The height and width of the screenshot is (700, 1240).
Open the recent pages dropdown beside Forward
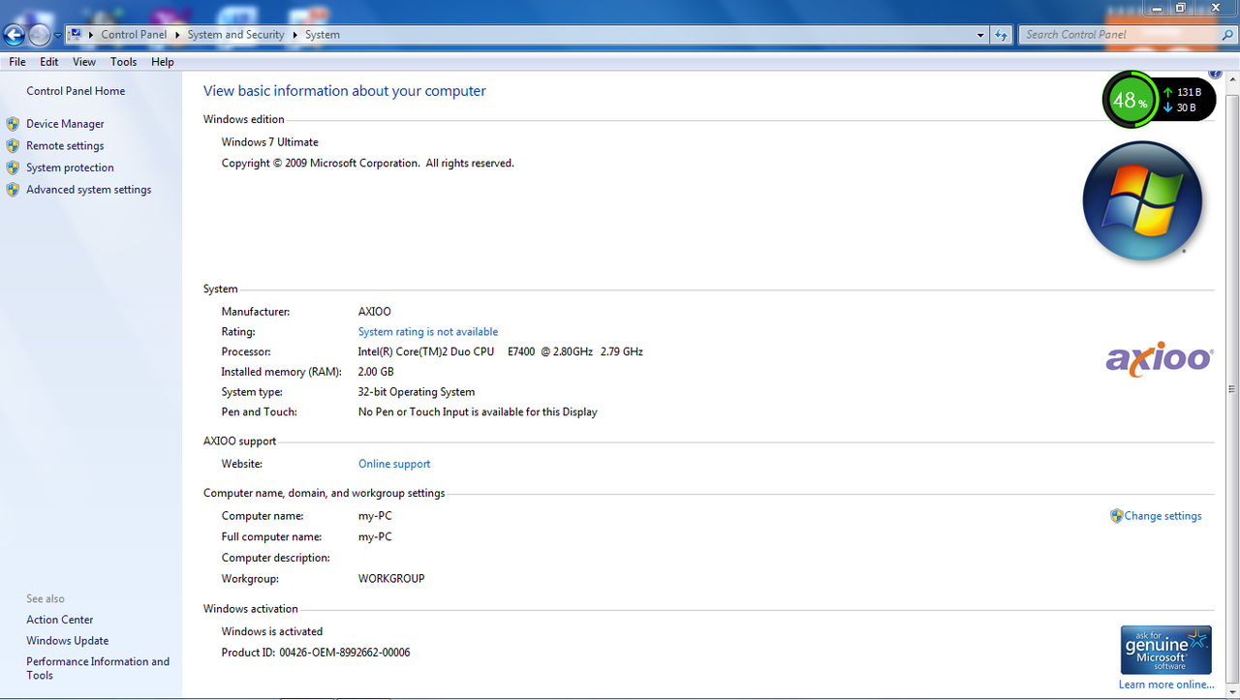pos(58,36)
